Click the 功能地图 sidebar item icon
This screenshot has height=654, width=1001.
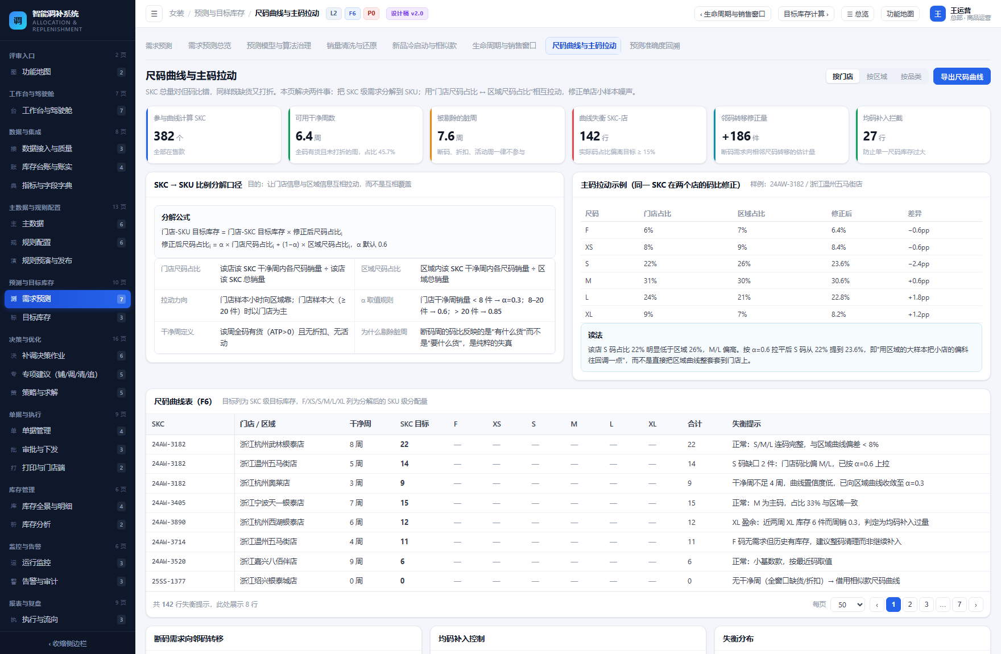[x=14, y=72]
